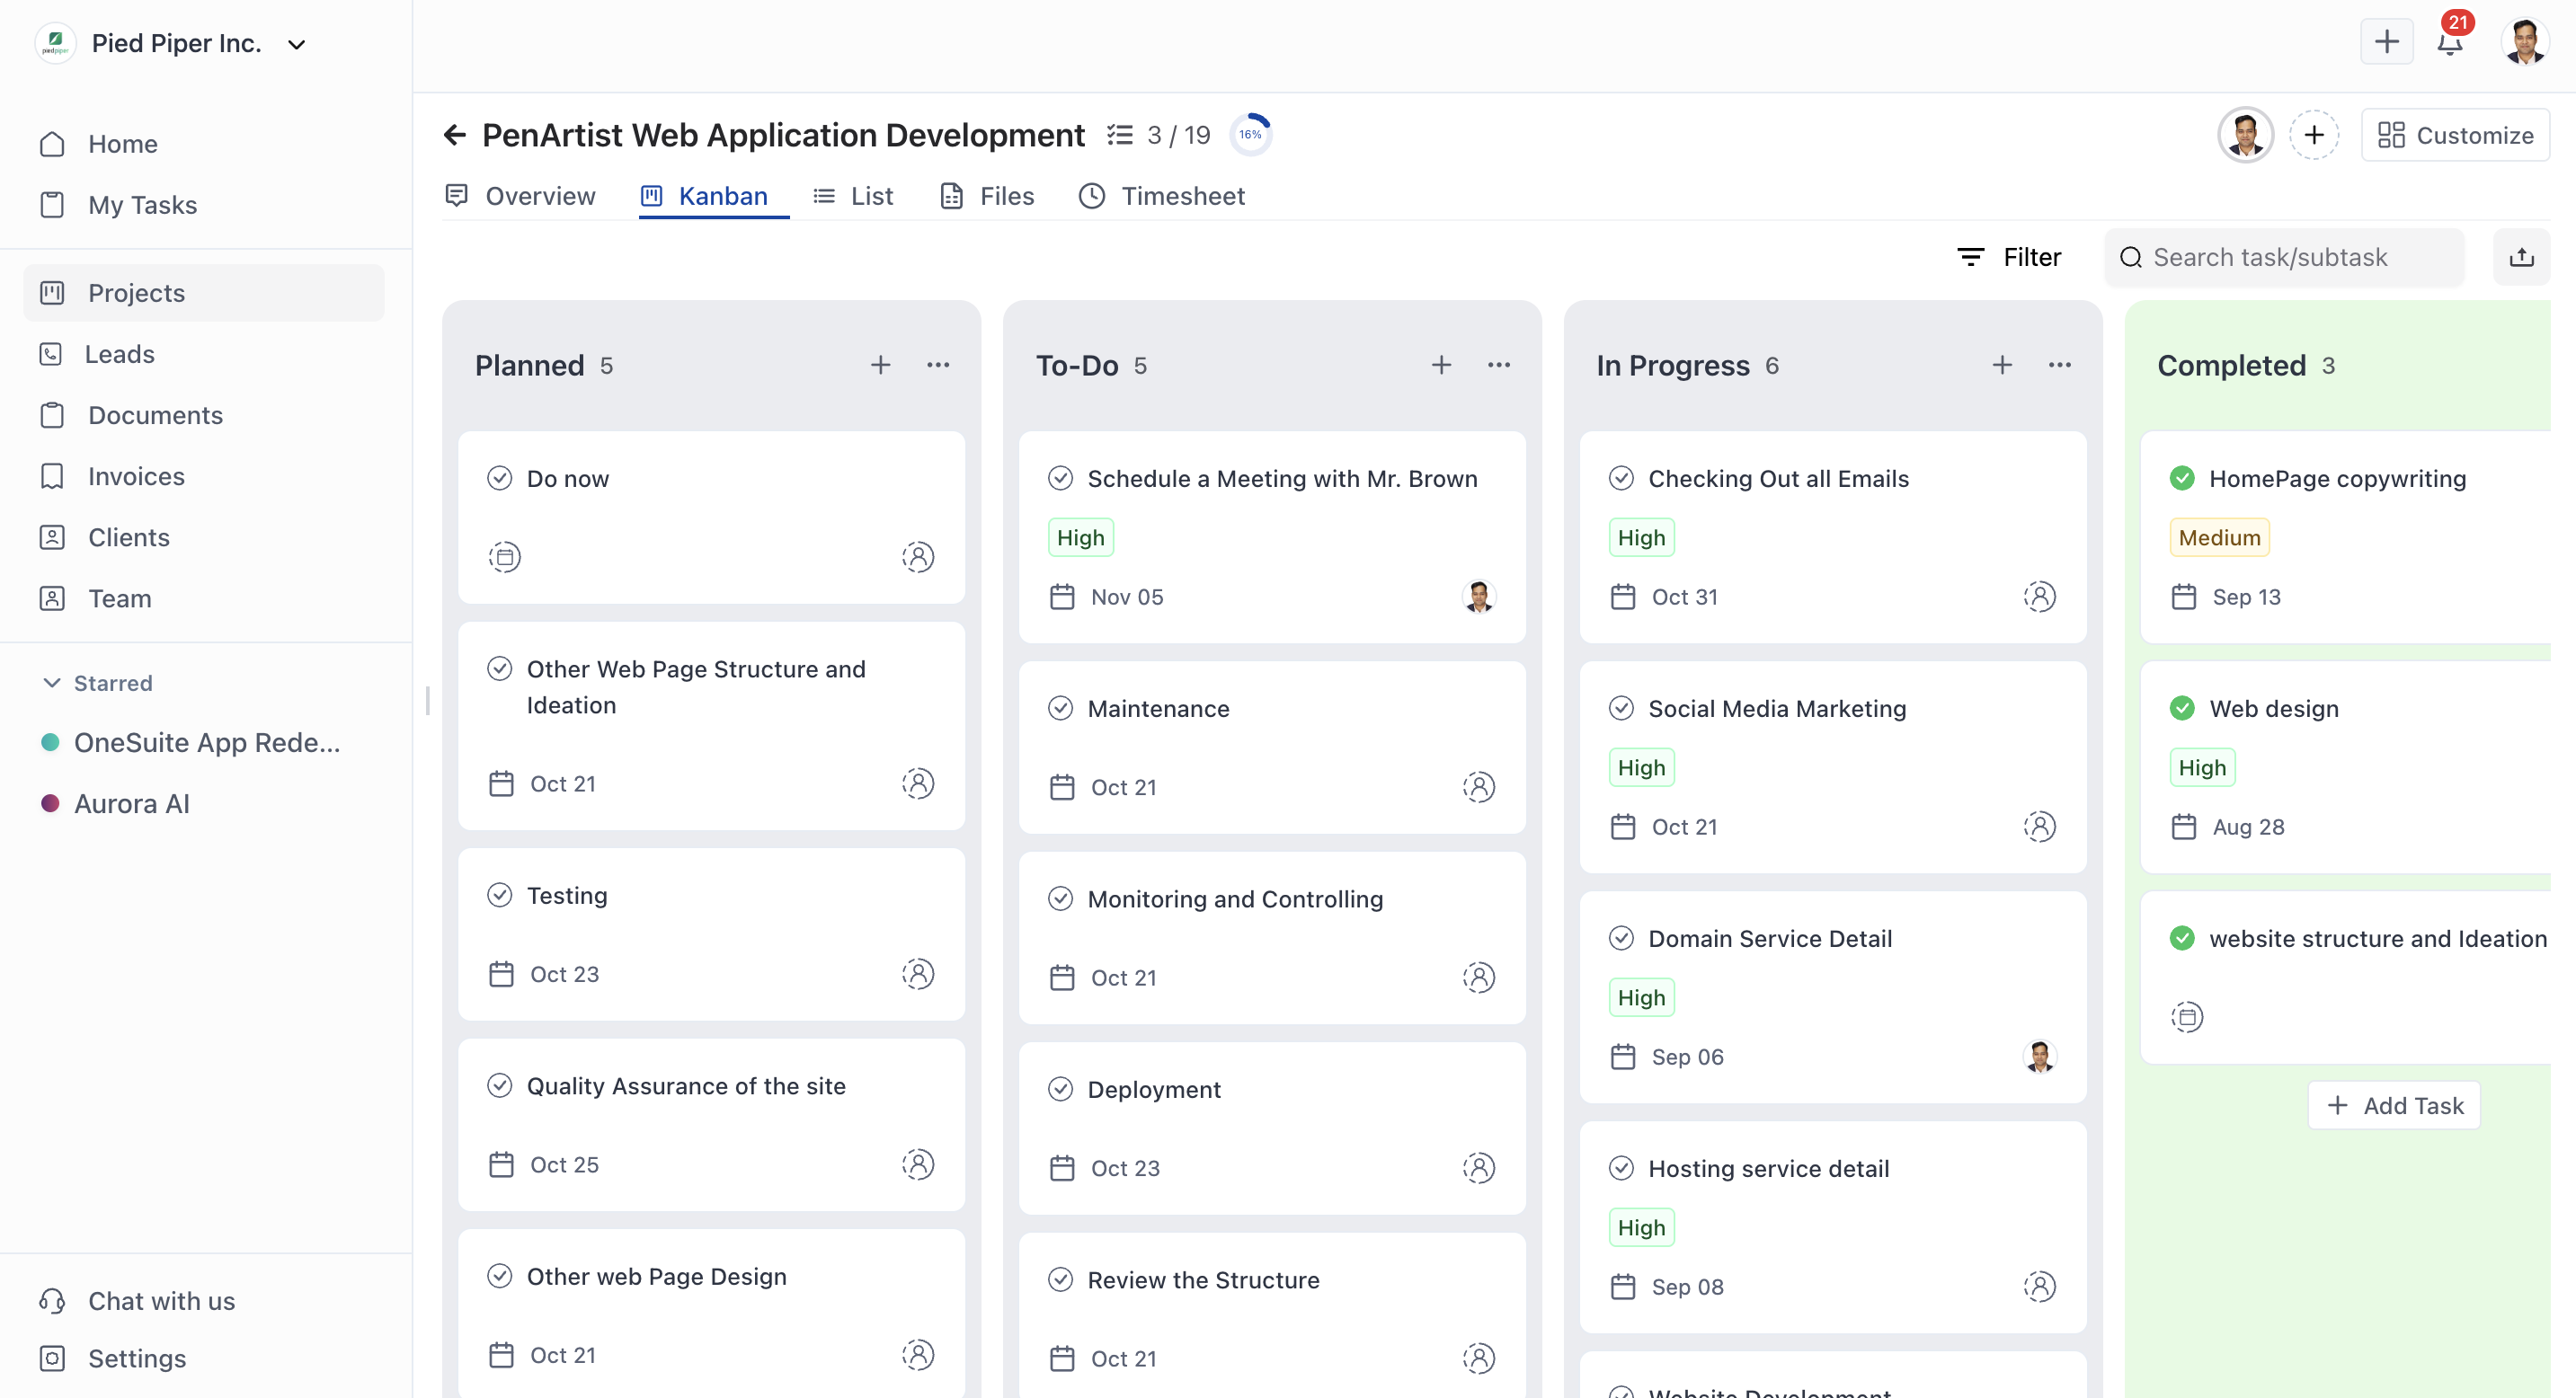Collapse the Starred section chevron
The height and width of the screenshot is (1398, 2576).
click(52, 683)
